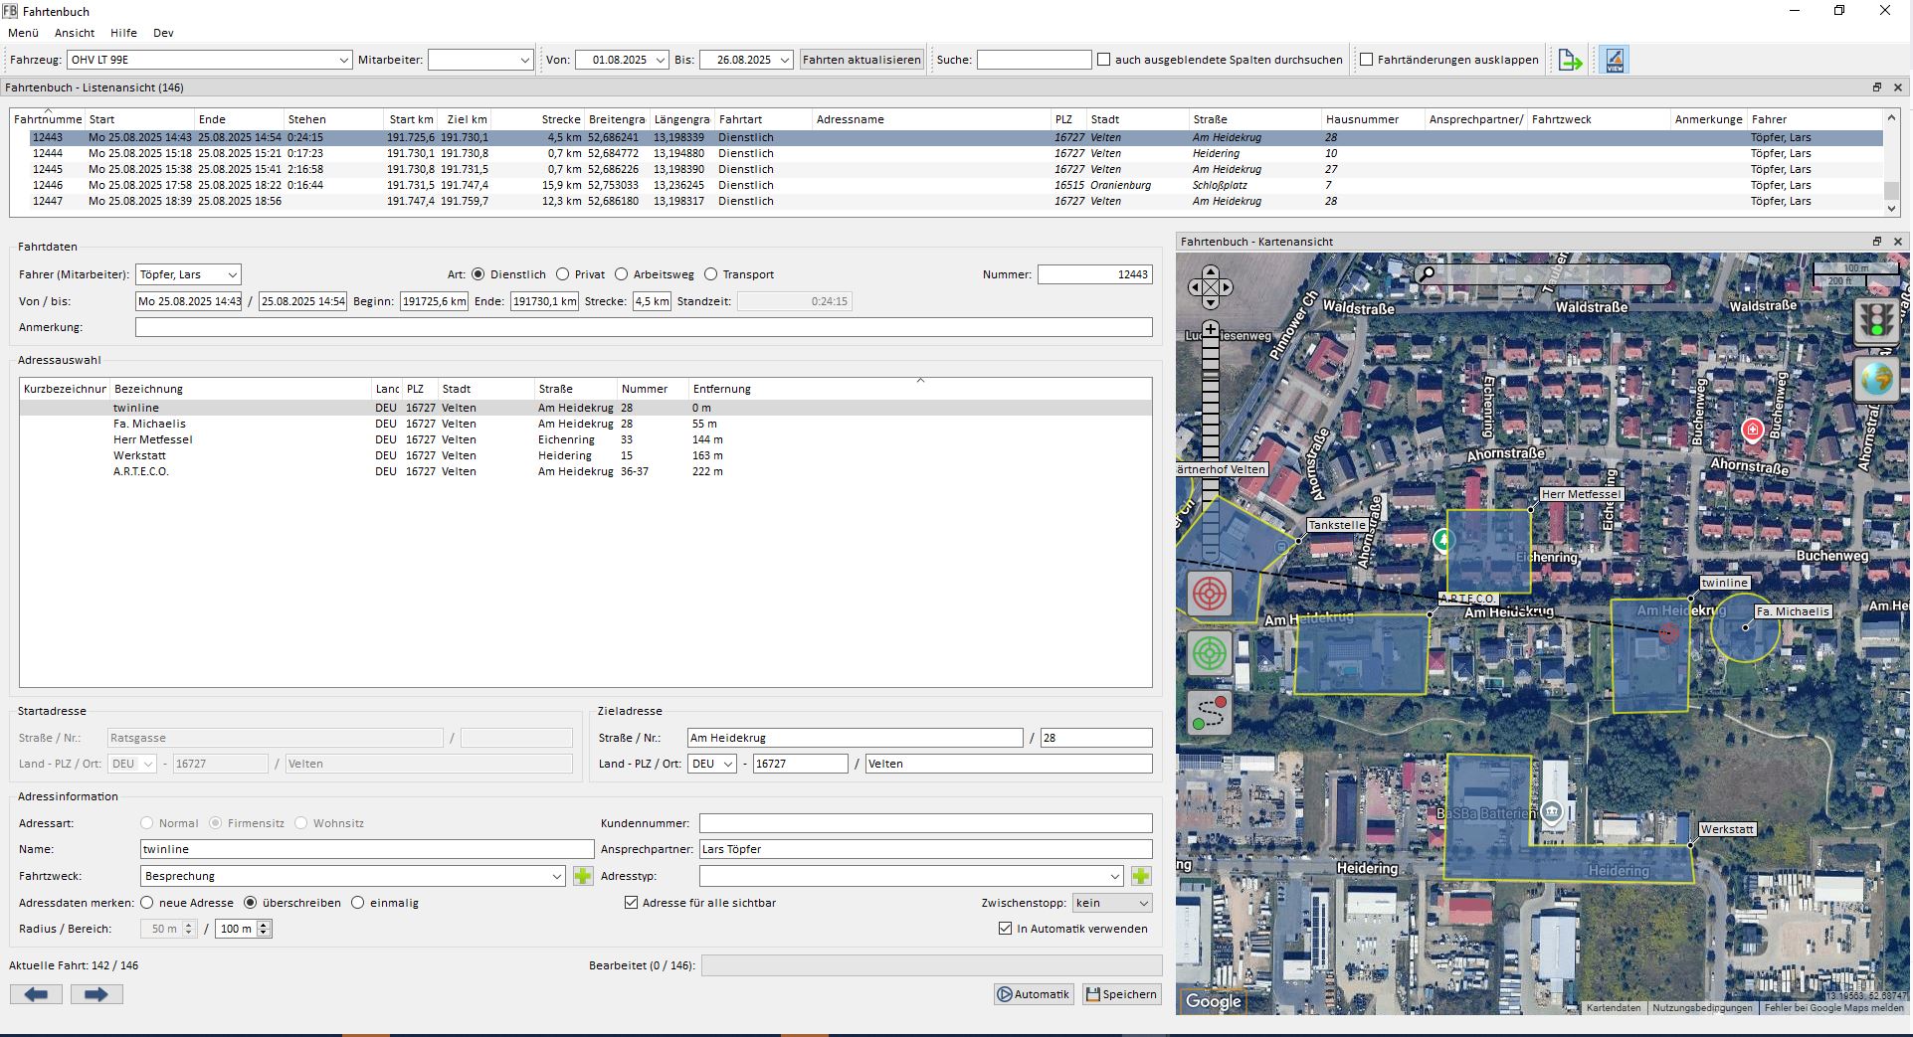Image resolution: width=1913 pixels, height=1037 pixels.
Task: Go to next trip with right arrow
Action: click(96, 994)
